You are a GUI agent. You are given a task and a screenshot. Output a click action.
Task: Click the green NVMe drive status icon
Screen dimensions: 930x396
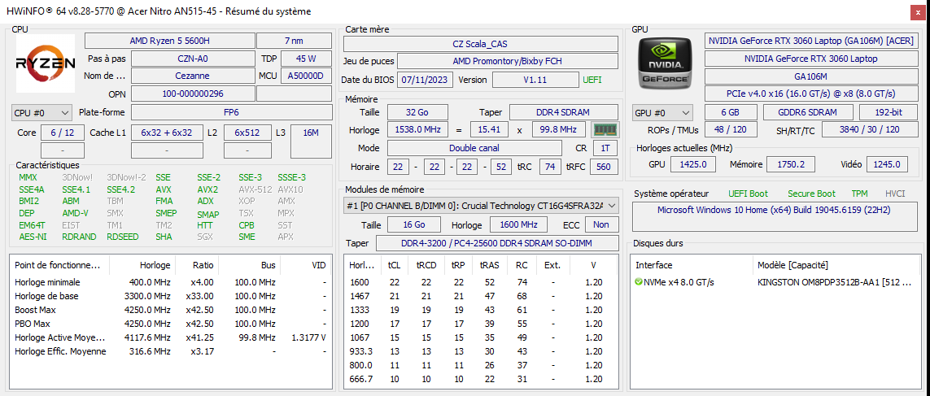[638, 282]
